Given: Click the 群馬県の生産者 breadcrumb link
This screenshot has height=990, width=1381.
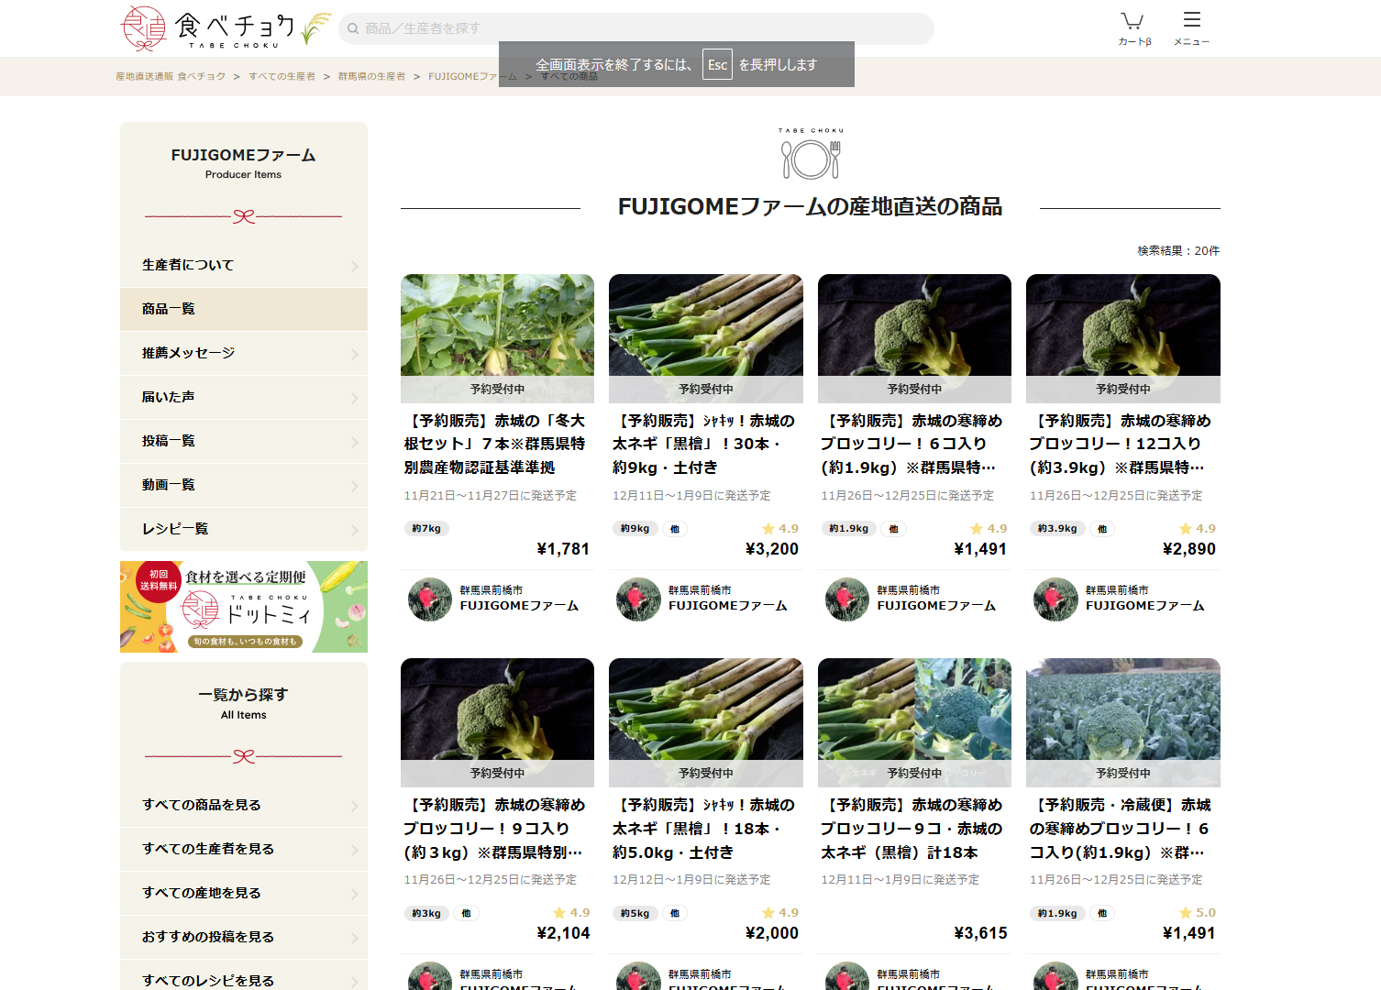Looking at the screenshot, I should coord(371,77).
